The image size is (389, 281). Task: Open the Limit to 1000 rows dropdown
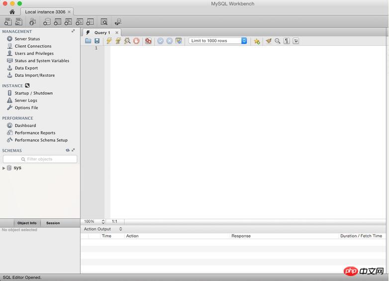click(218, 41)
